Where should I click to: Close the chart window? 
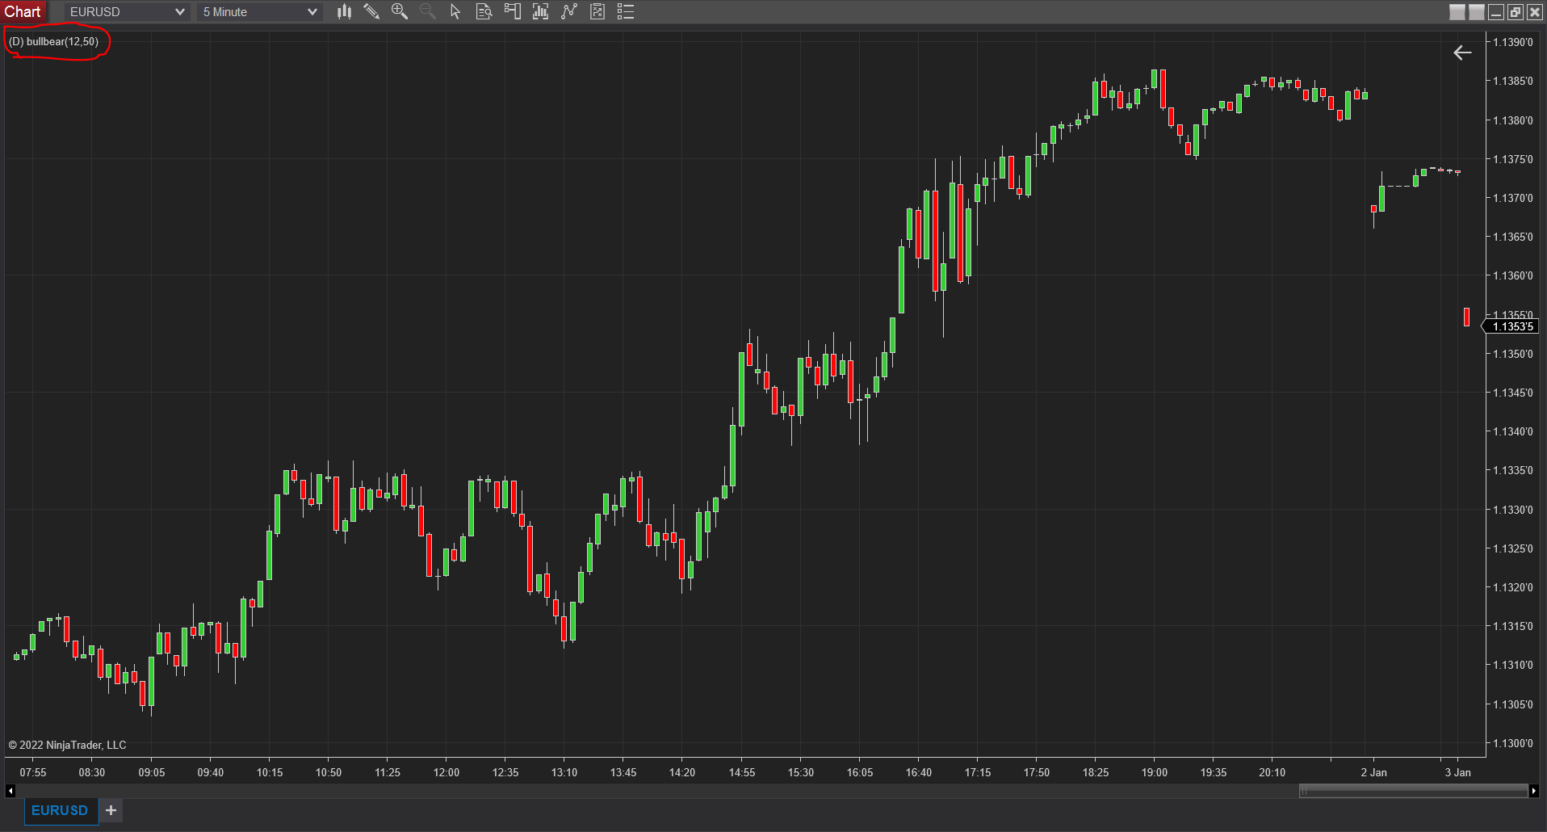1535,12
